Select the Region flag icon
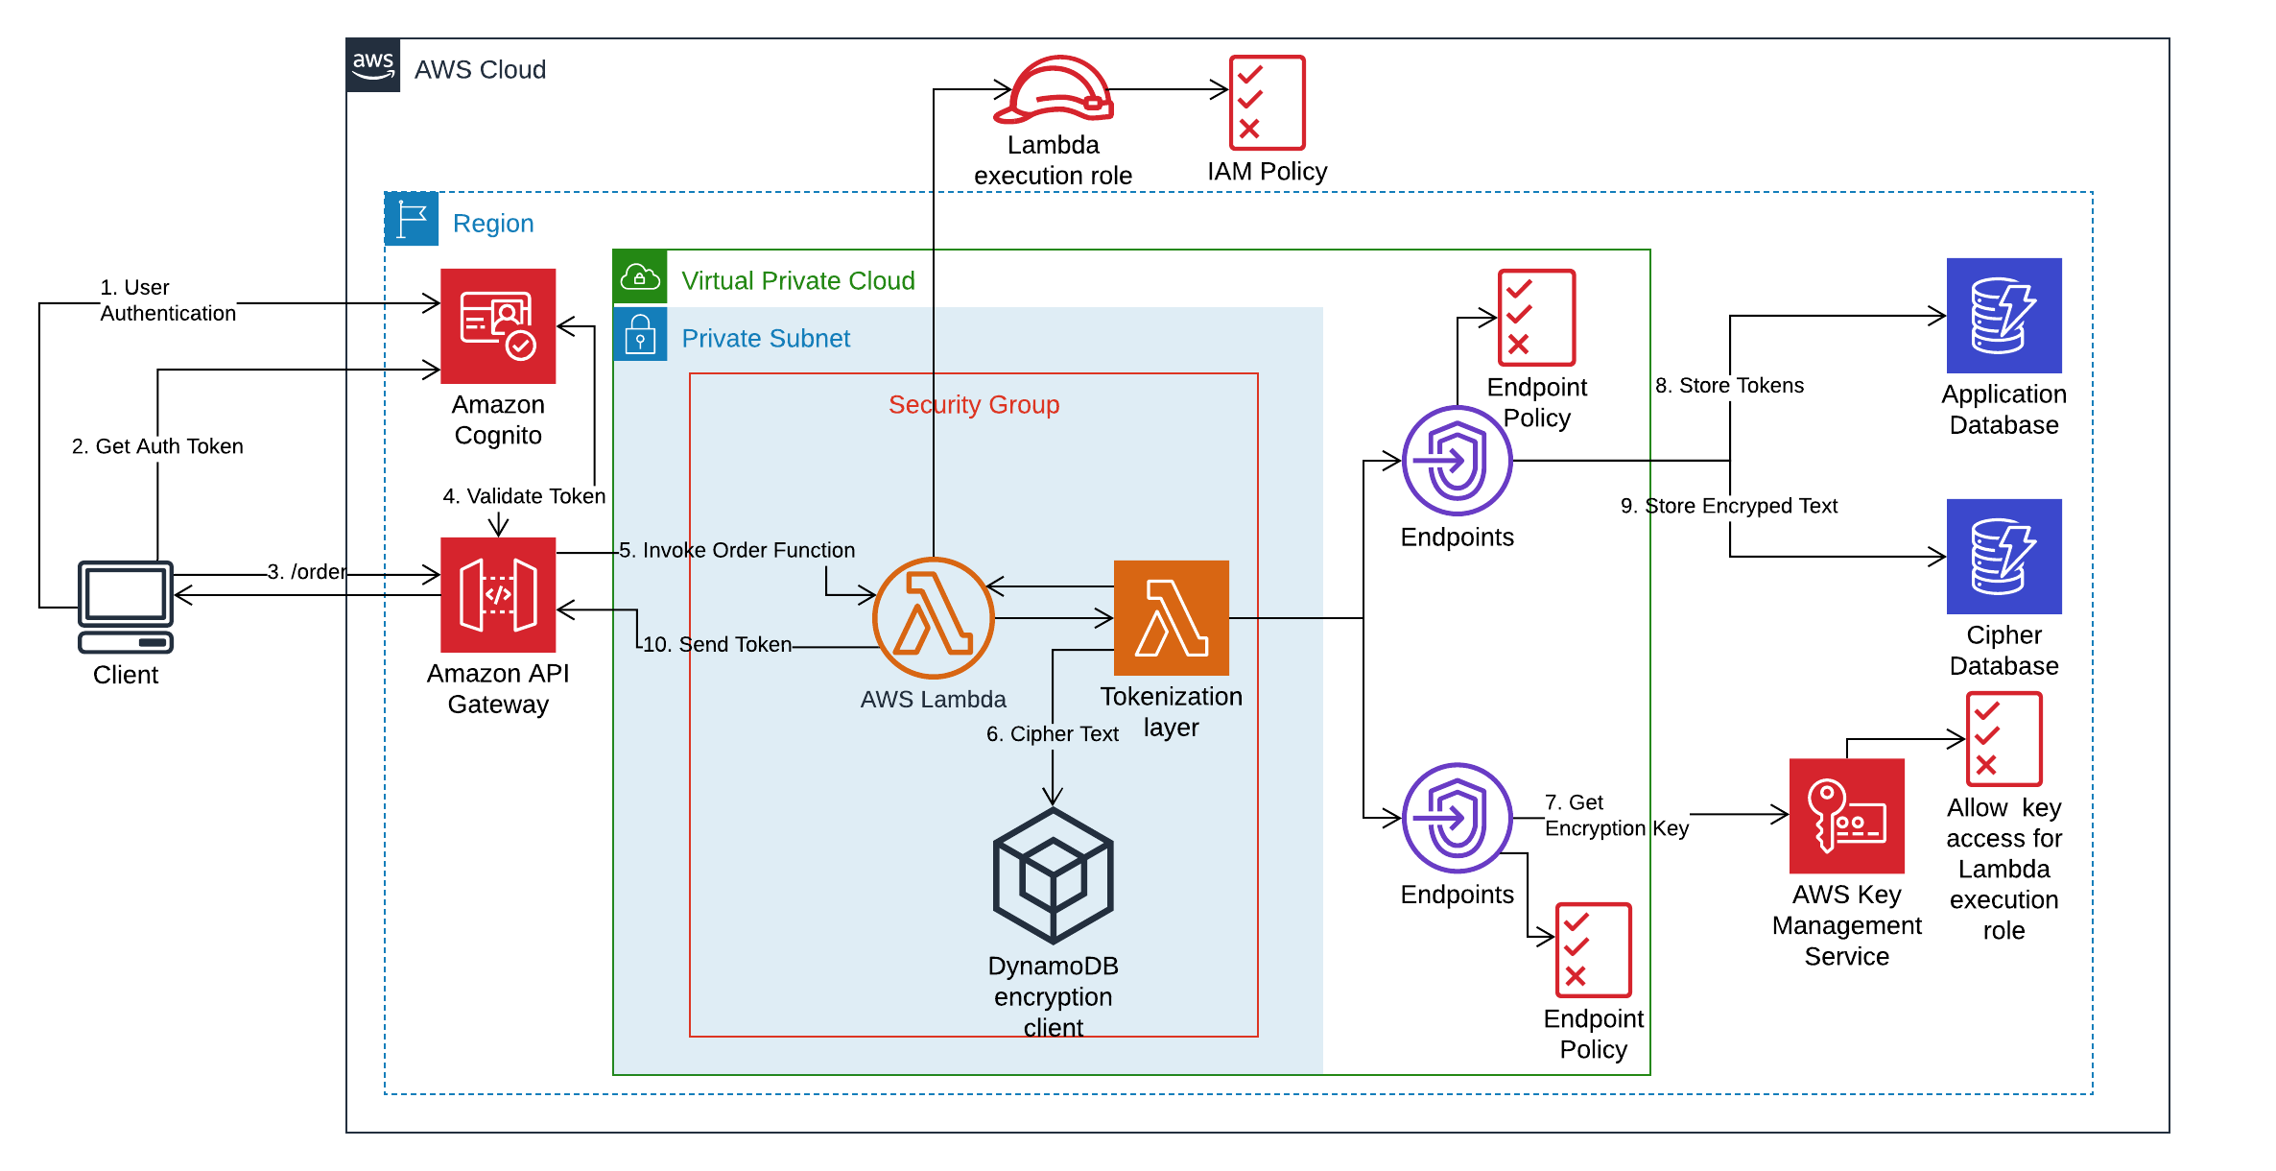Screen dimensions: 2276x1171 point(412,219)
